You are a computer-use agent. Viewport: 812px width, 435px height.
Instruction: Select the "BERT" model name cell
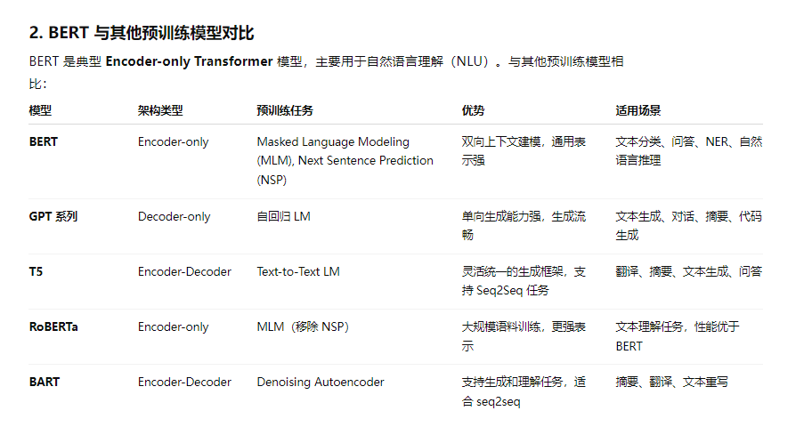(x=44, y=141)
